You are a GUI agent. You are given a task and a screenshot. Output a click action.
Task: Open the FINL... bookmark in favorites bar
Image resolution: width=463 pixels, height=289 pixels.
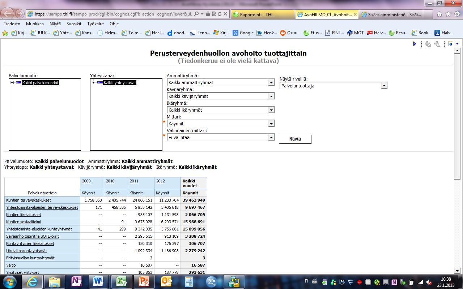click(x=334, y=33)
